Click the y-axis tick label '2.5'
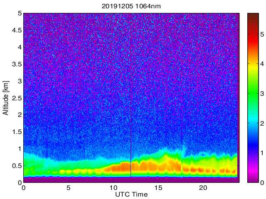266x199 pixels. tap(17, 98)
